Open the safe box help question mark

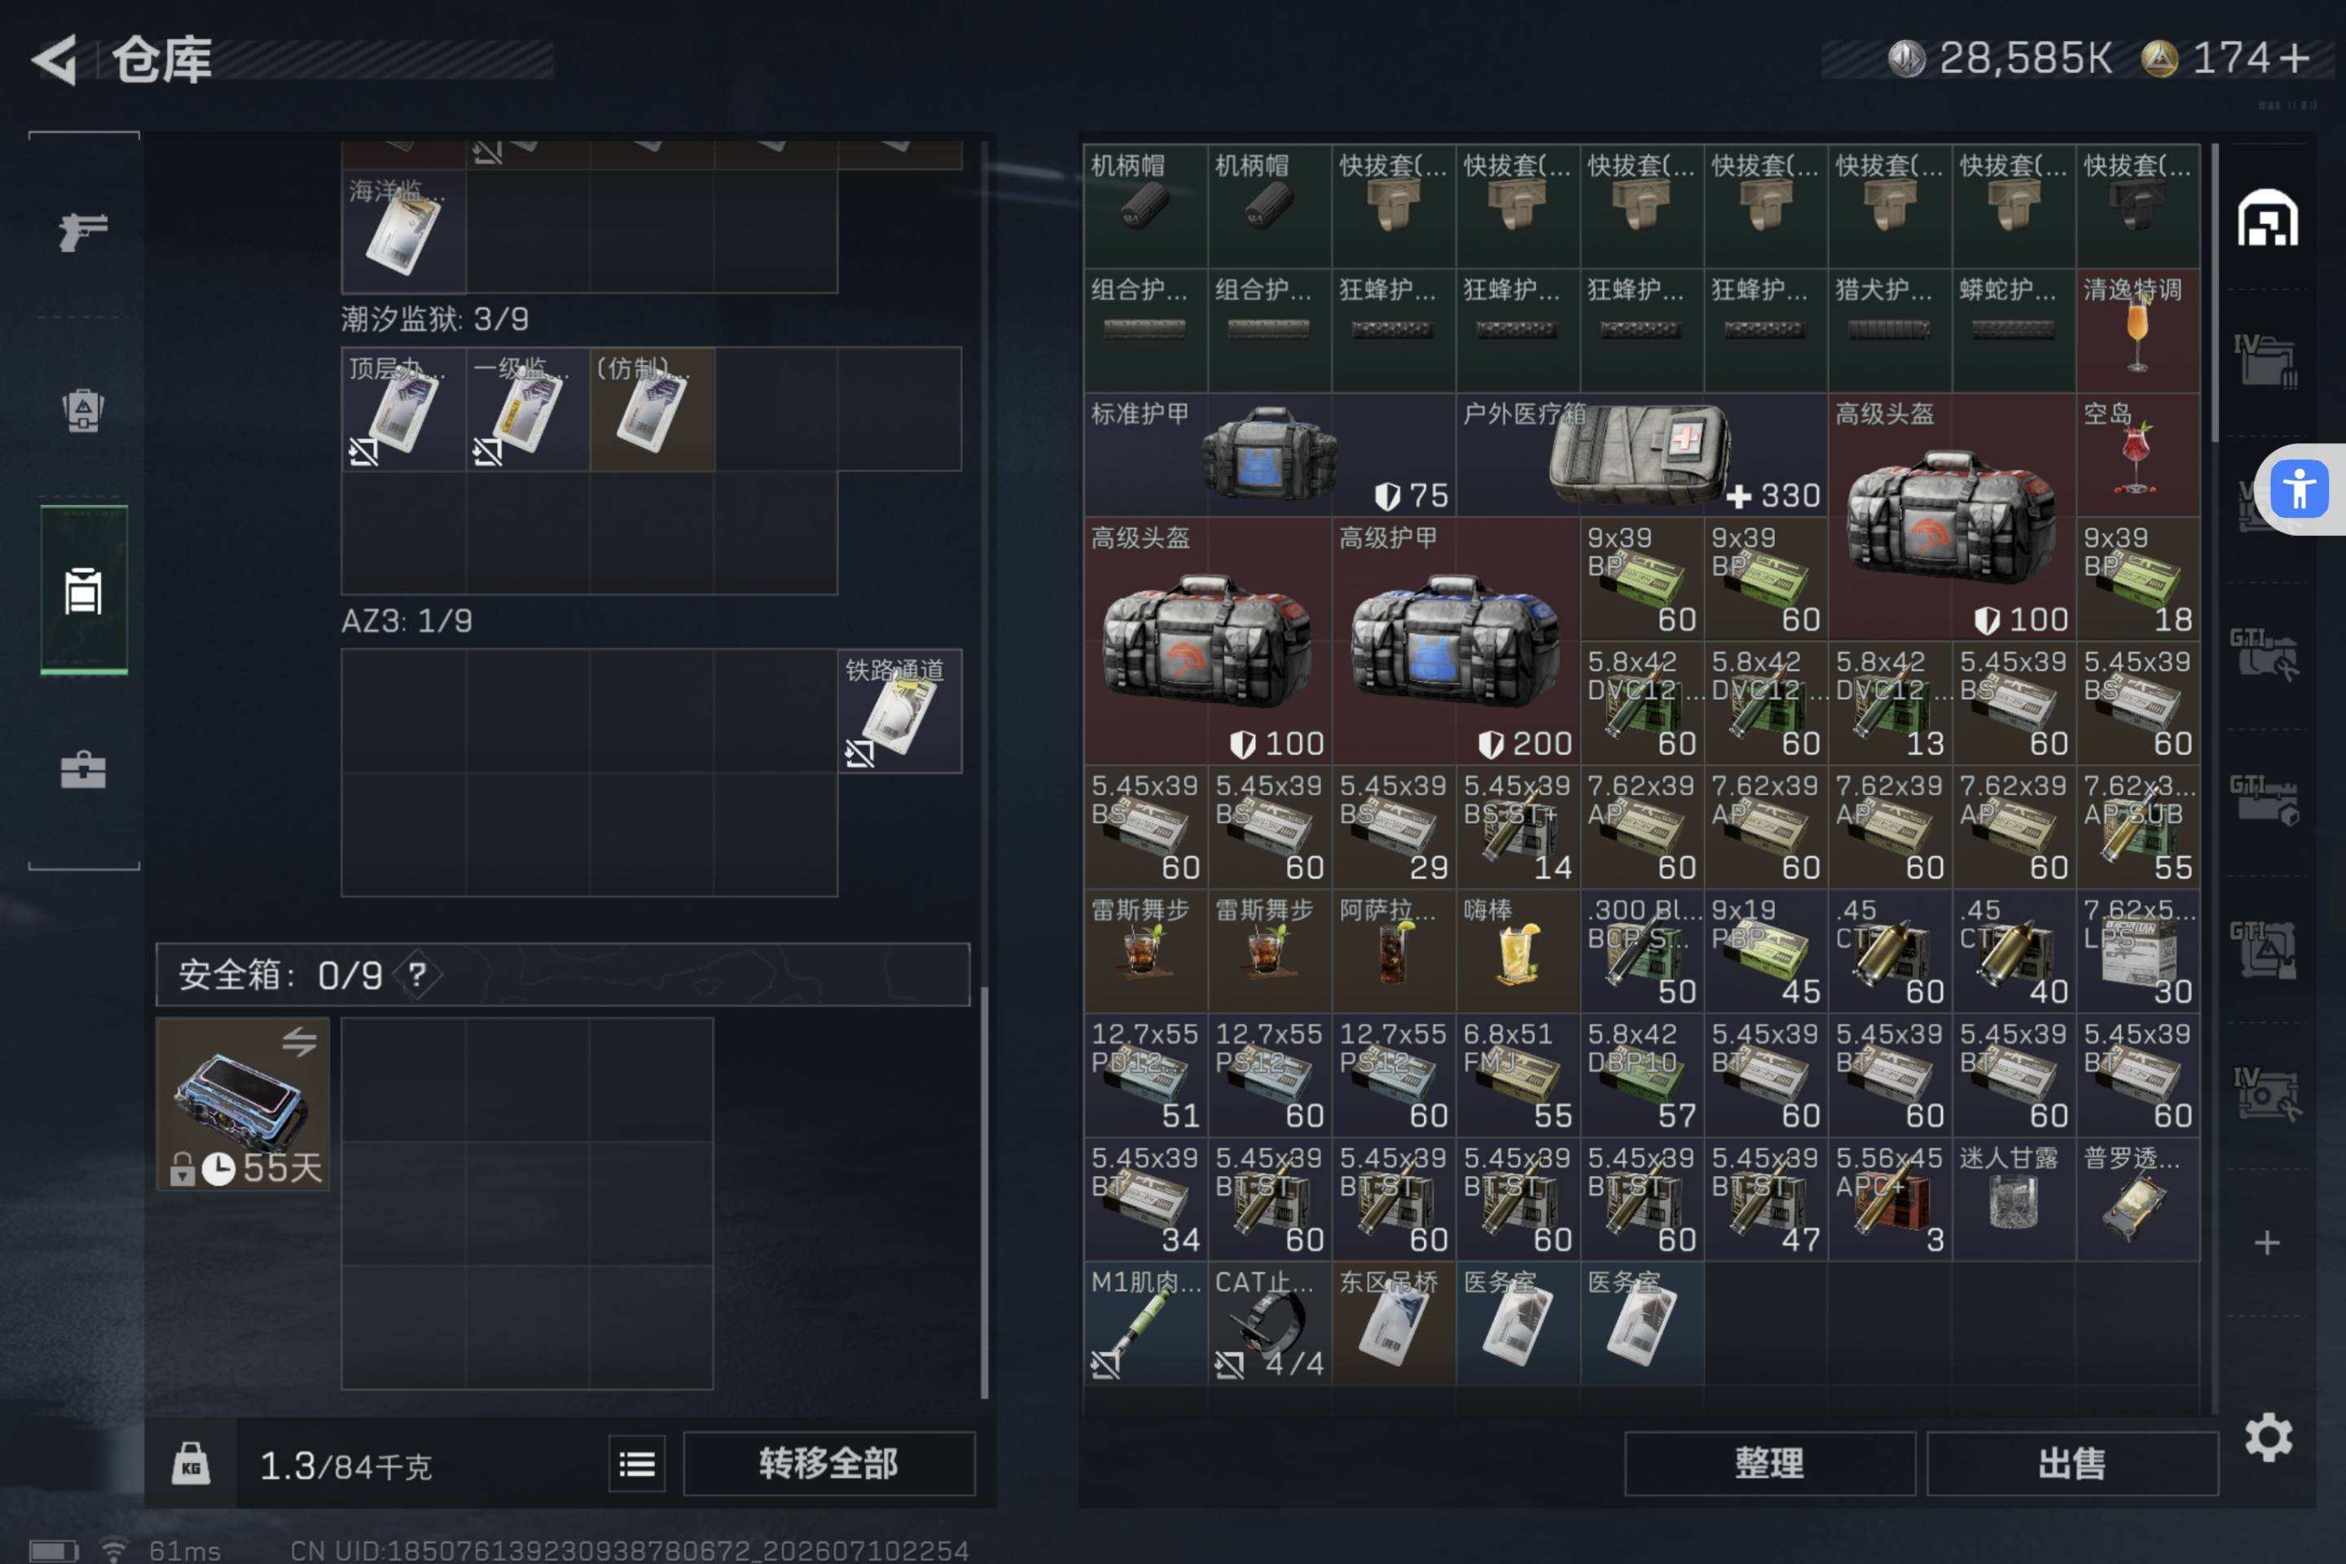point(418,974)
